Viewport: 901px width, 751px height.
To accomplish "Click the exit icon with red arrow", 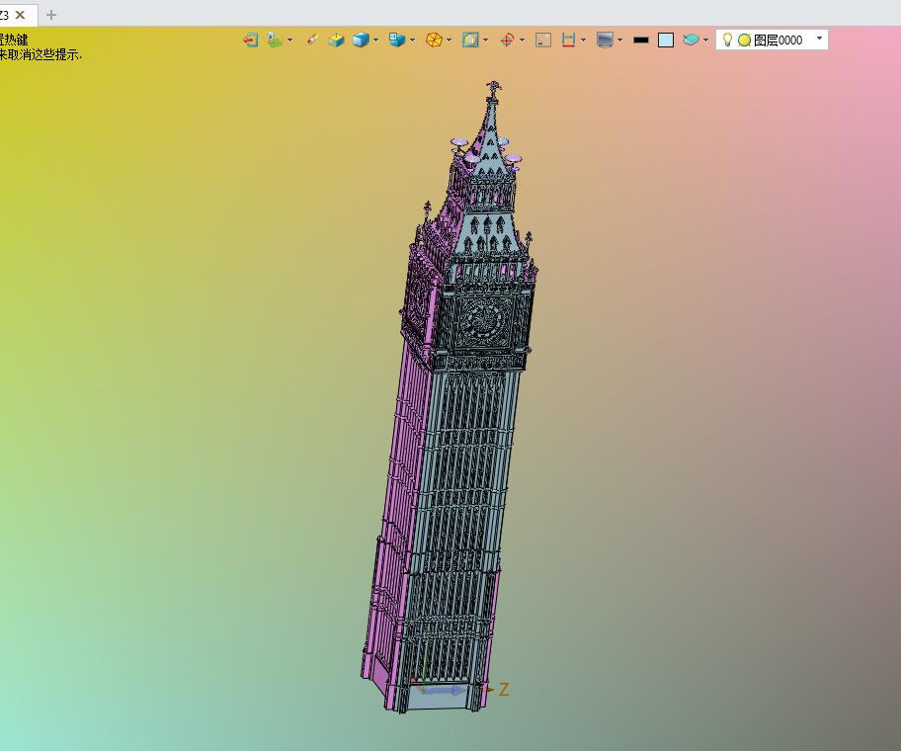I will pyautogui.click(x=250, y=40).
